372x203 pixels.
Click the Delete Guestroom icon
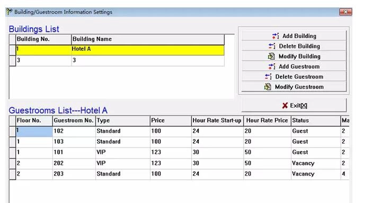(x=268, y=77)
